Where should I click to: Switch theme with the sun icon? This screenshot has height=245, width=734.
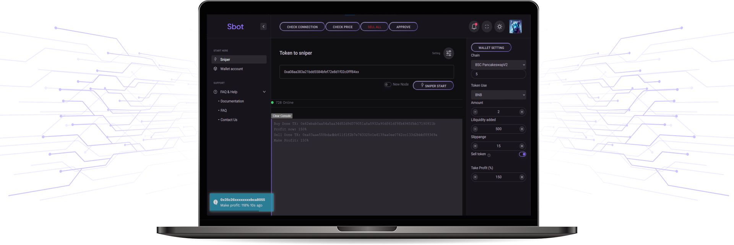[x=499, y=27]
